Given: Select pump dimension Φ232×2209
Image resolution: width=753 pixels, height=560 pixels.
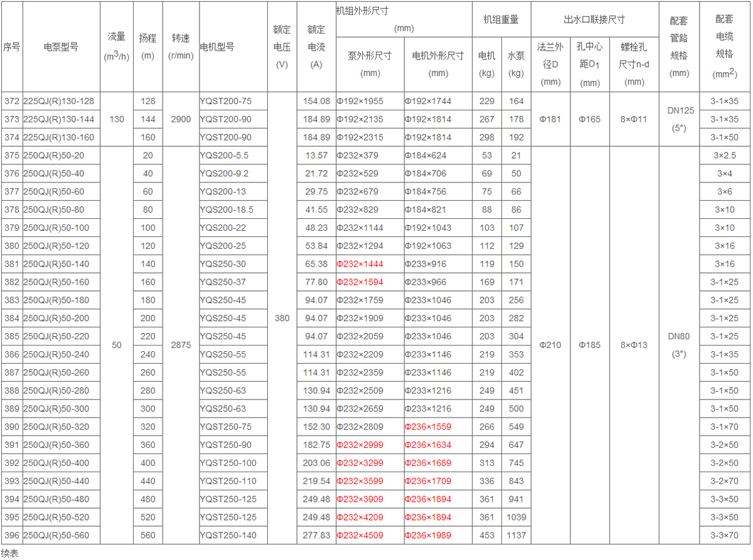Looking at the screenshot, I should 360,354.
